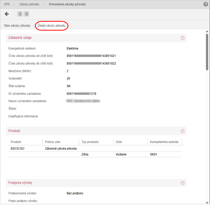Click the AIB code ending in 143651021
Viewport: 210px width, 206px height.
pos(91,56)
